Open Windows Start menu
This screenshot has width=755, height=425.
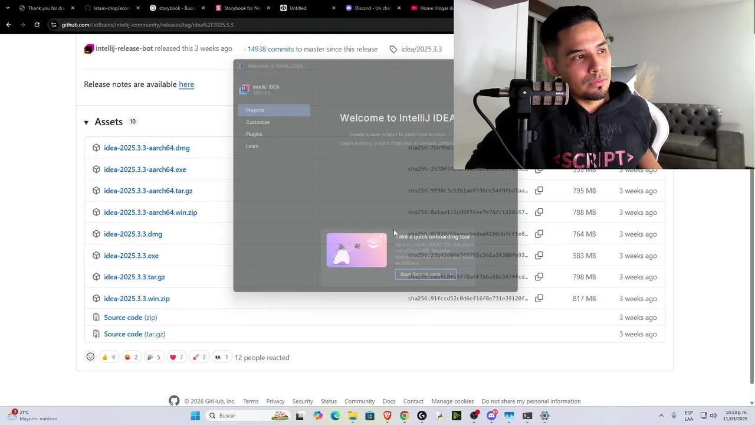click(195, 416)
